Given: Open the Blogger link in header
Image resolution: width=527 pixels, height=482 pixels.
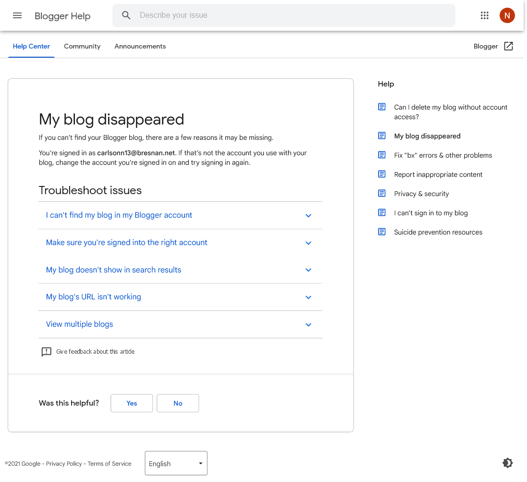Looking at the screenshot, I should click(485, 47).
